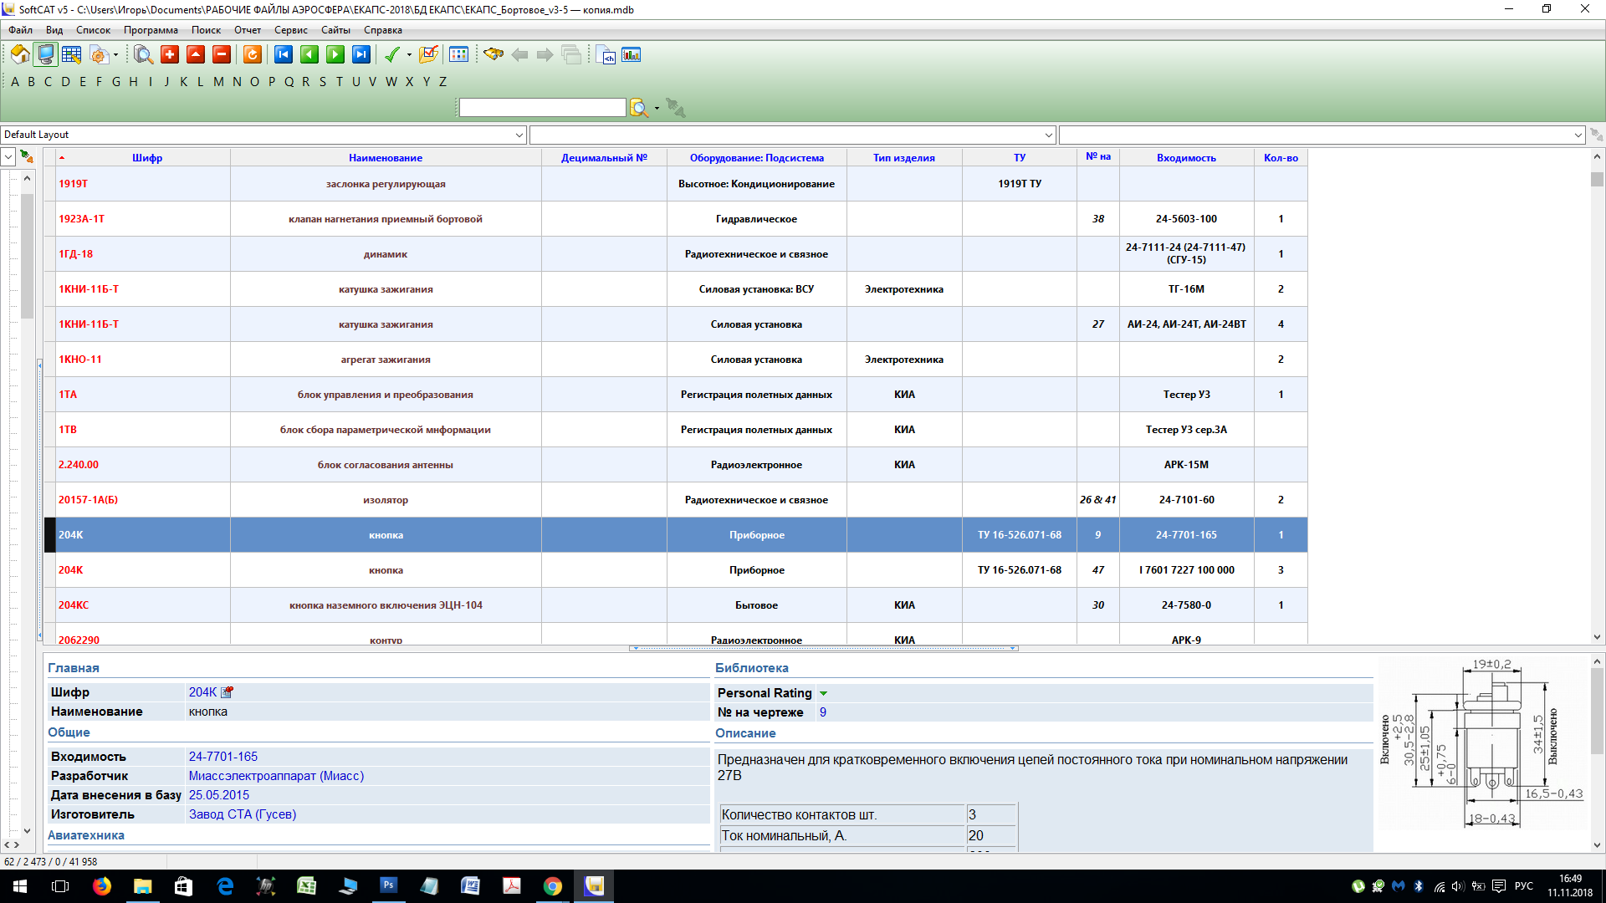The image size is (1606, 903).
Task: Go to next record green arrow
Action: (335, 54)
